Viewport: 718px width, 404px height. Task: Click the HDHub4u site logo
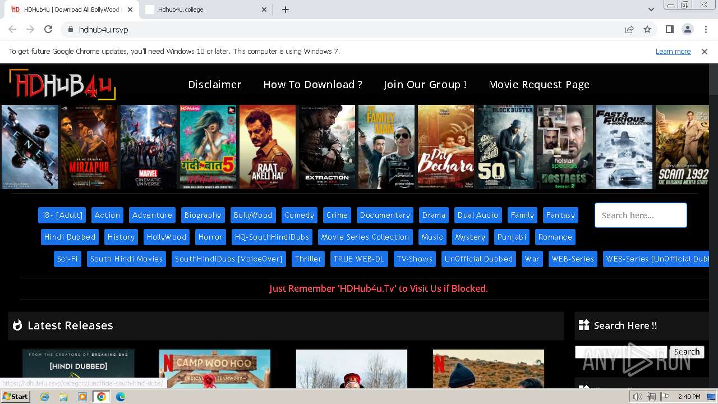click(x=62, y=84)
